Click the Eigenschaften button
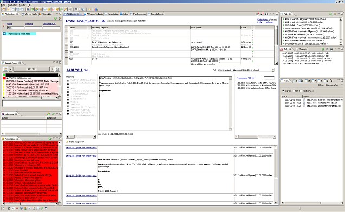345x212 pixels. coord(332,85)
